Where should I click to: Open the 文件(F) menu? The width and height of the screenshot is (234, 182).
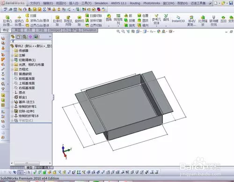coord(35,3)
